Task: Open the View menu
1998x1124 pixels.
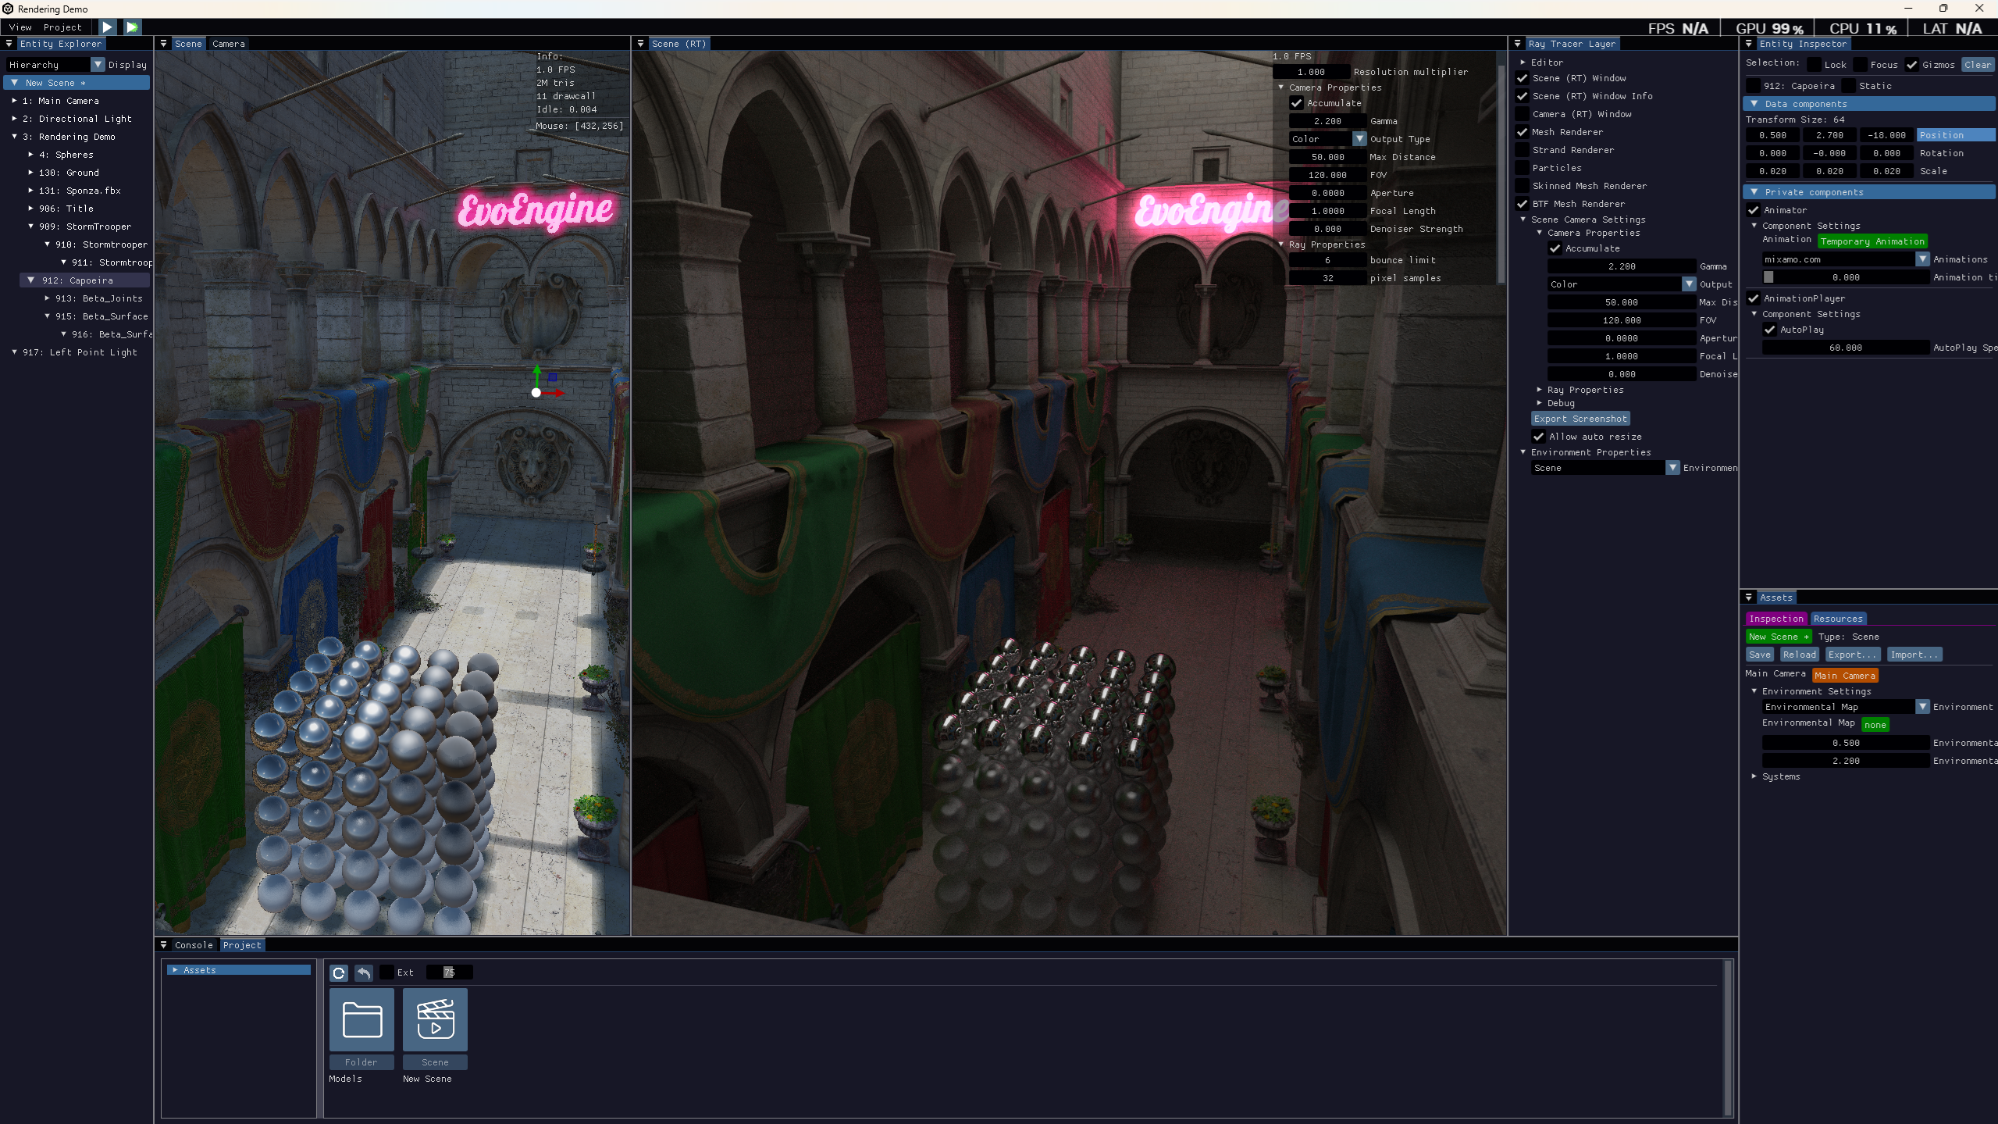Action: pos(20,27)
